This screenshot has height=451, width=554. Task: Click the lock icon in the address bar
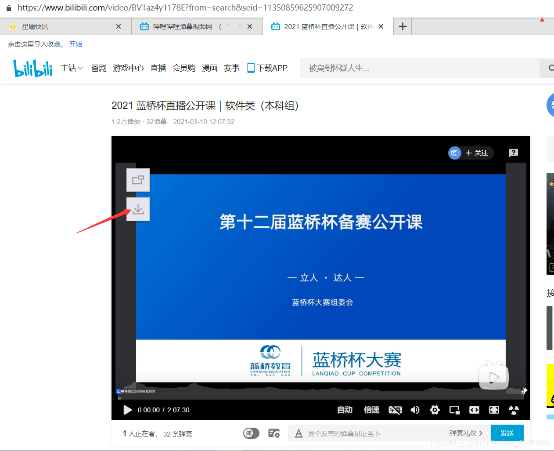9,8
